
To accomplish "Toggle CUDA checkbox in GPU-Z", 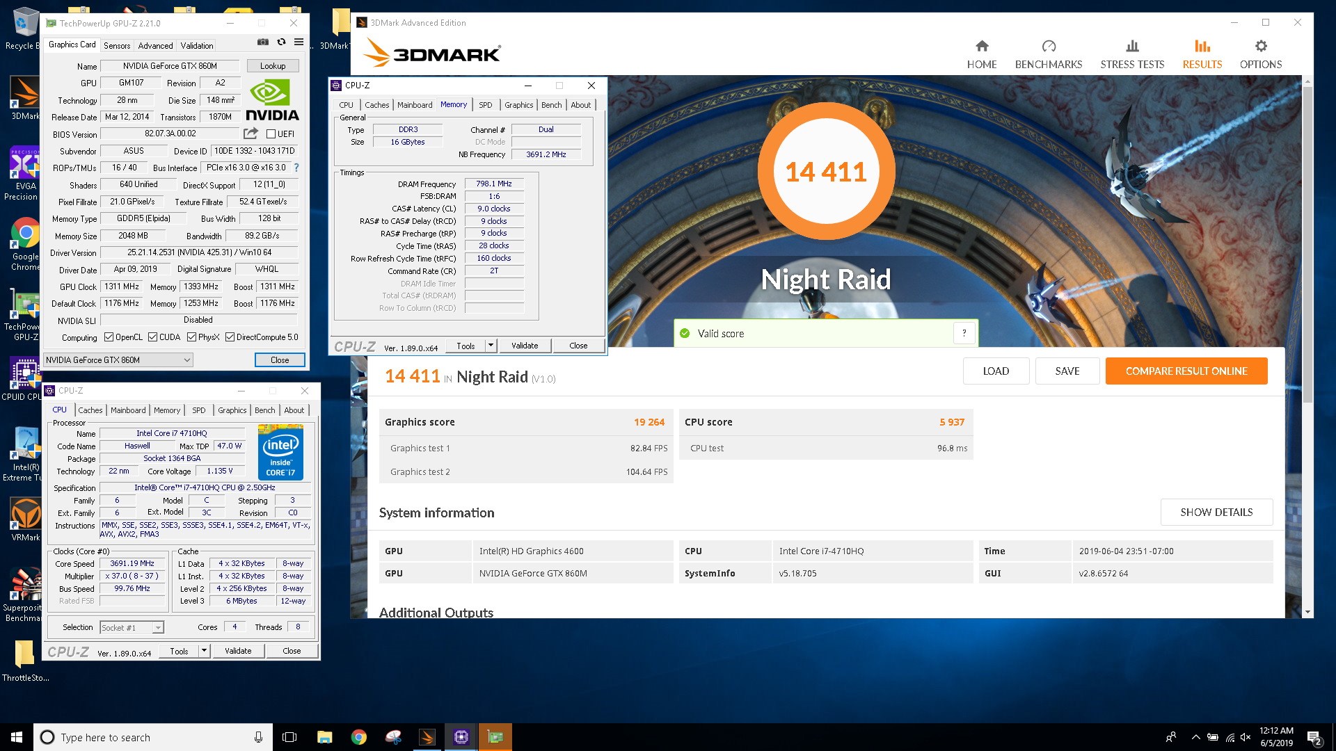I will [152, 337].
